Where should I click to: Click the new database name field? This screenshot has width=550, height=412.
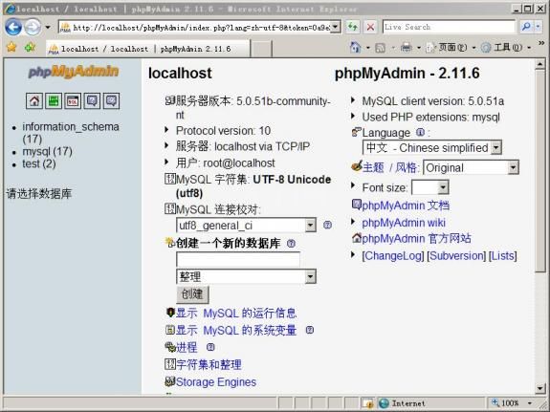pyautogui.click(x=238, y=259)
